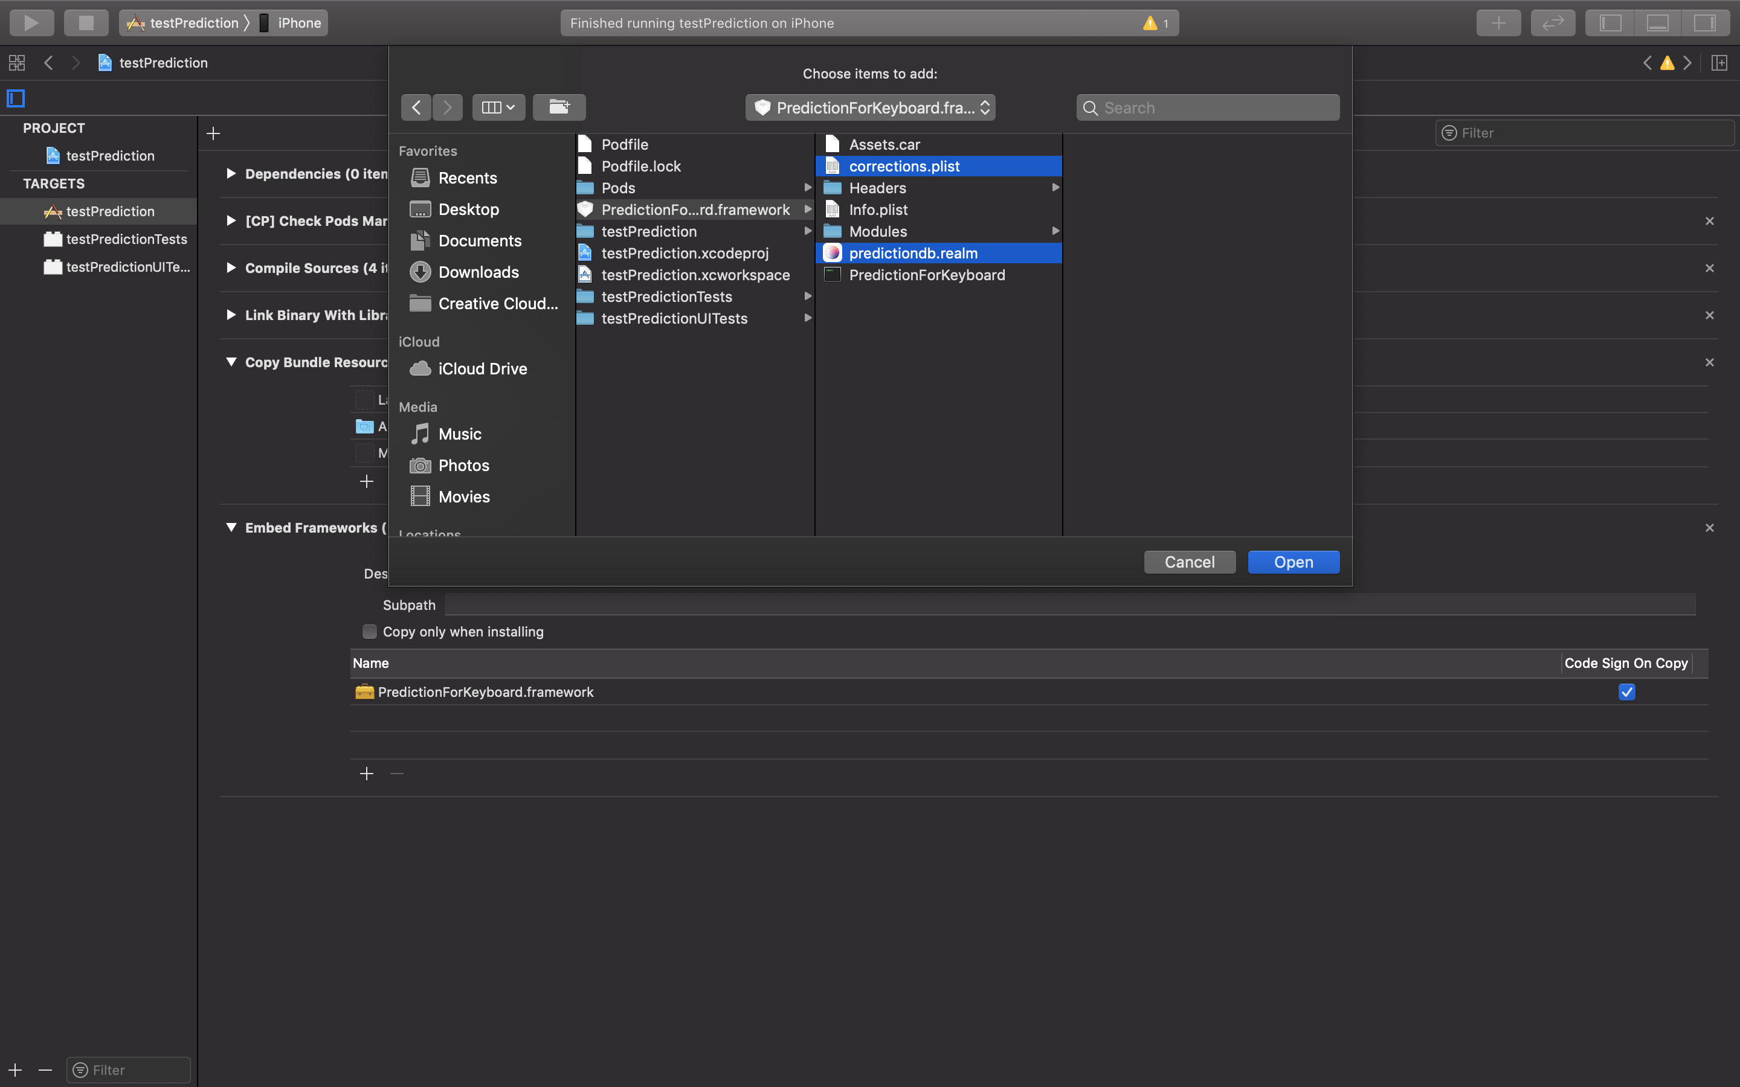
Task: Open Creative Cloud folder in sidebar
Action: (498, 303)
